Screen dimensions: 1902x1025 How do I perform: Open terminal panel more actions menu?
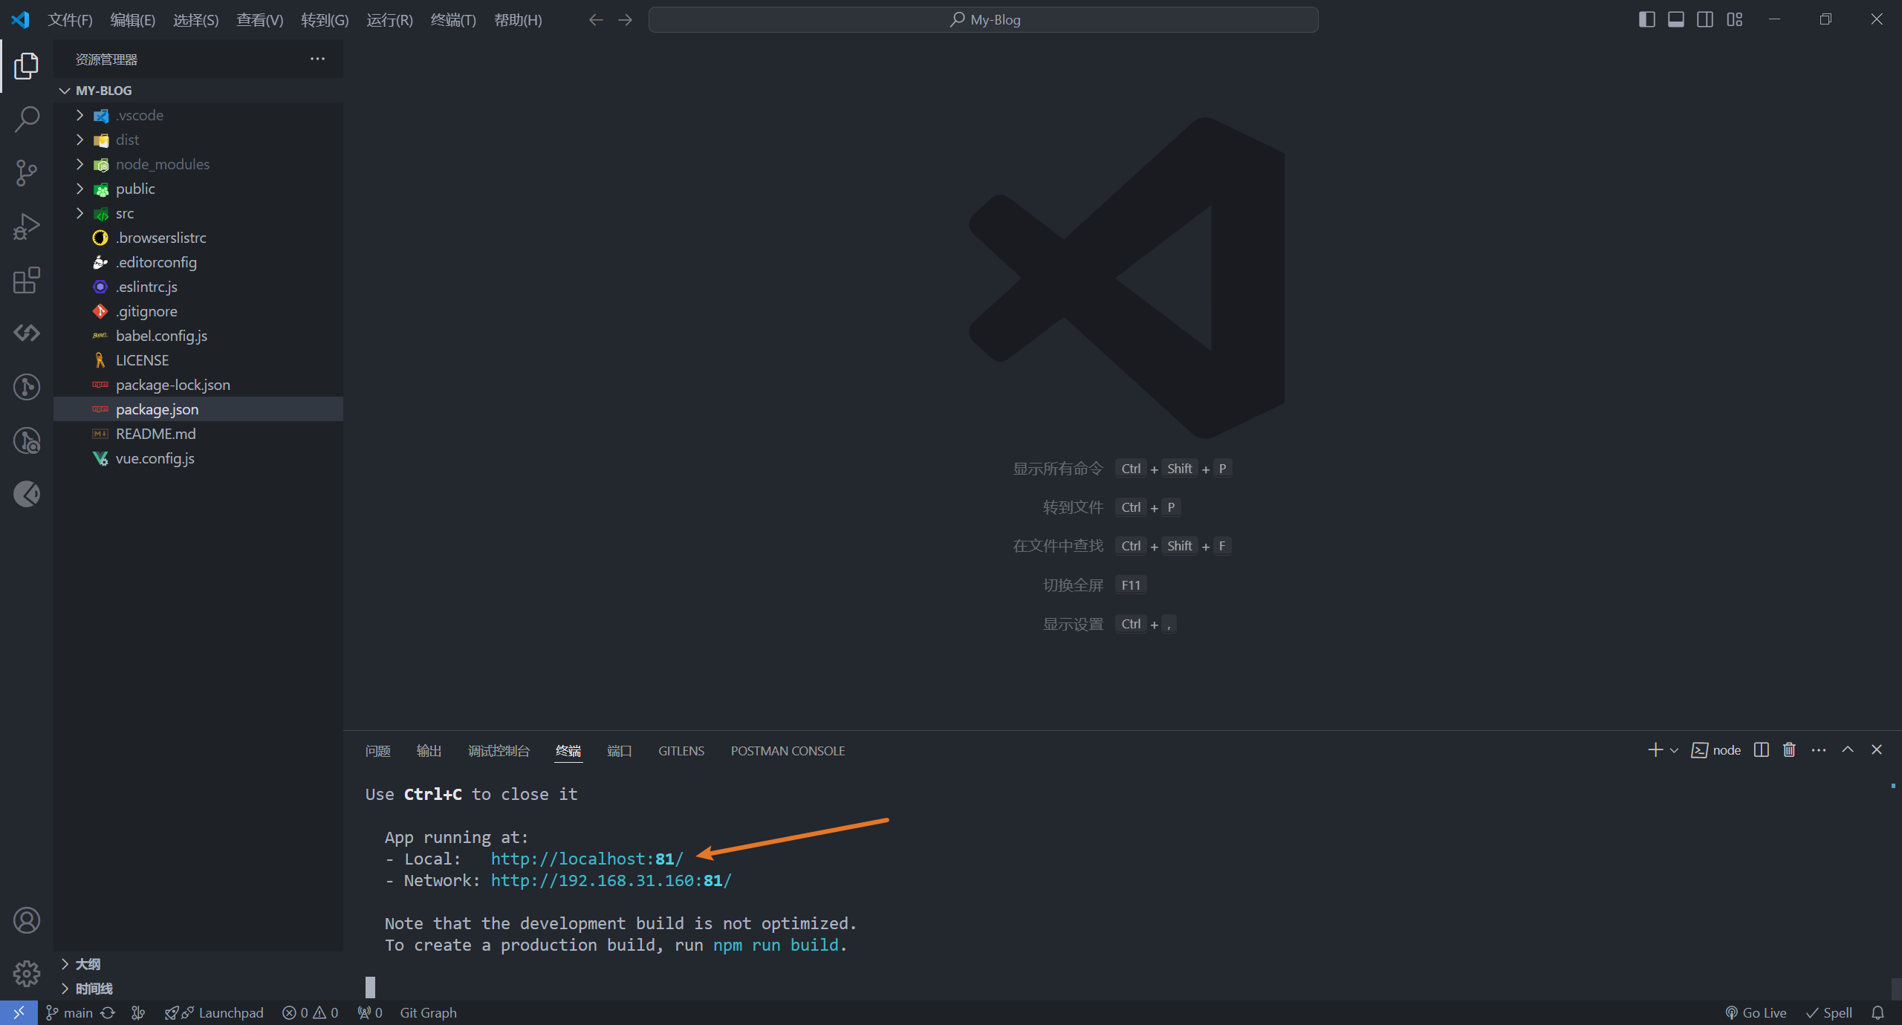1819,750
